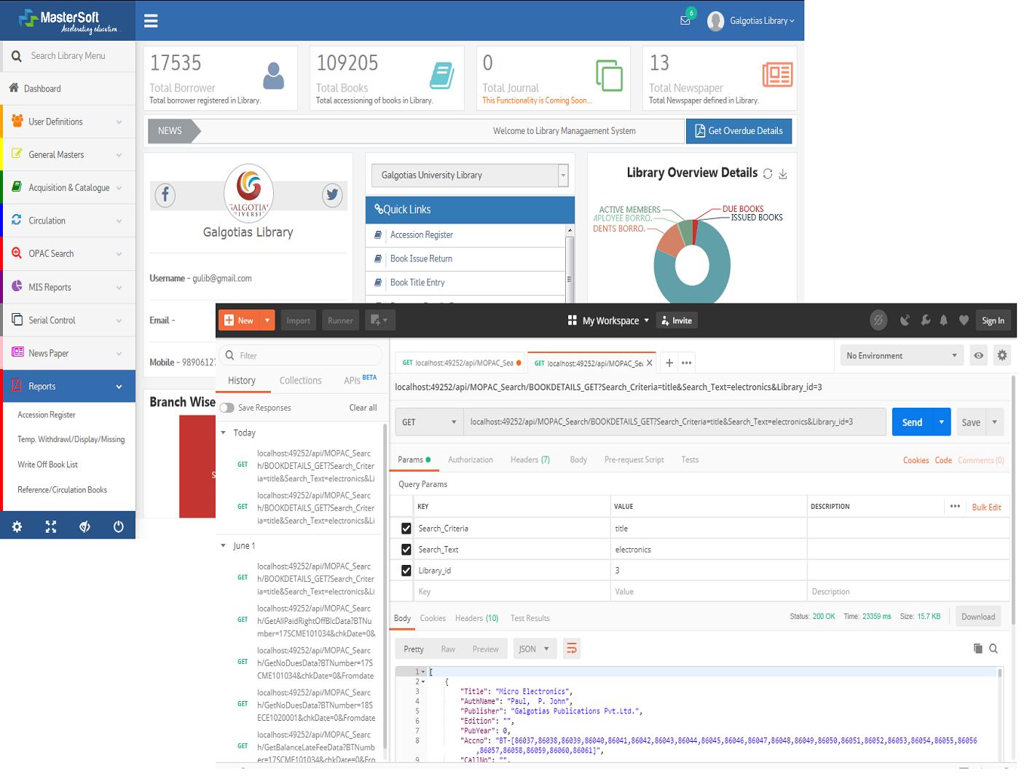Viewport: 1027px width, 779px height.
Task: Open the Send button dropdown arrow
Action: (x=942, y=422)
